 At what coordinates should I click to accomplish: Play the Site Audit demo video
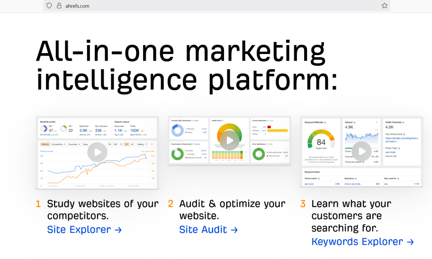tap(229, 140)
